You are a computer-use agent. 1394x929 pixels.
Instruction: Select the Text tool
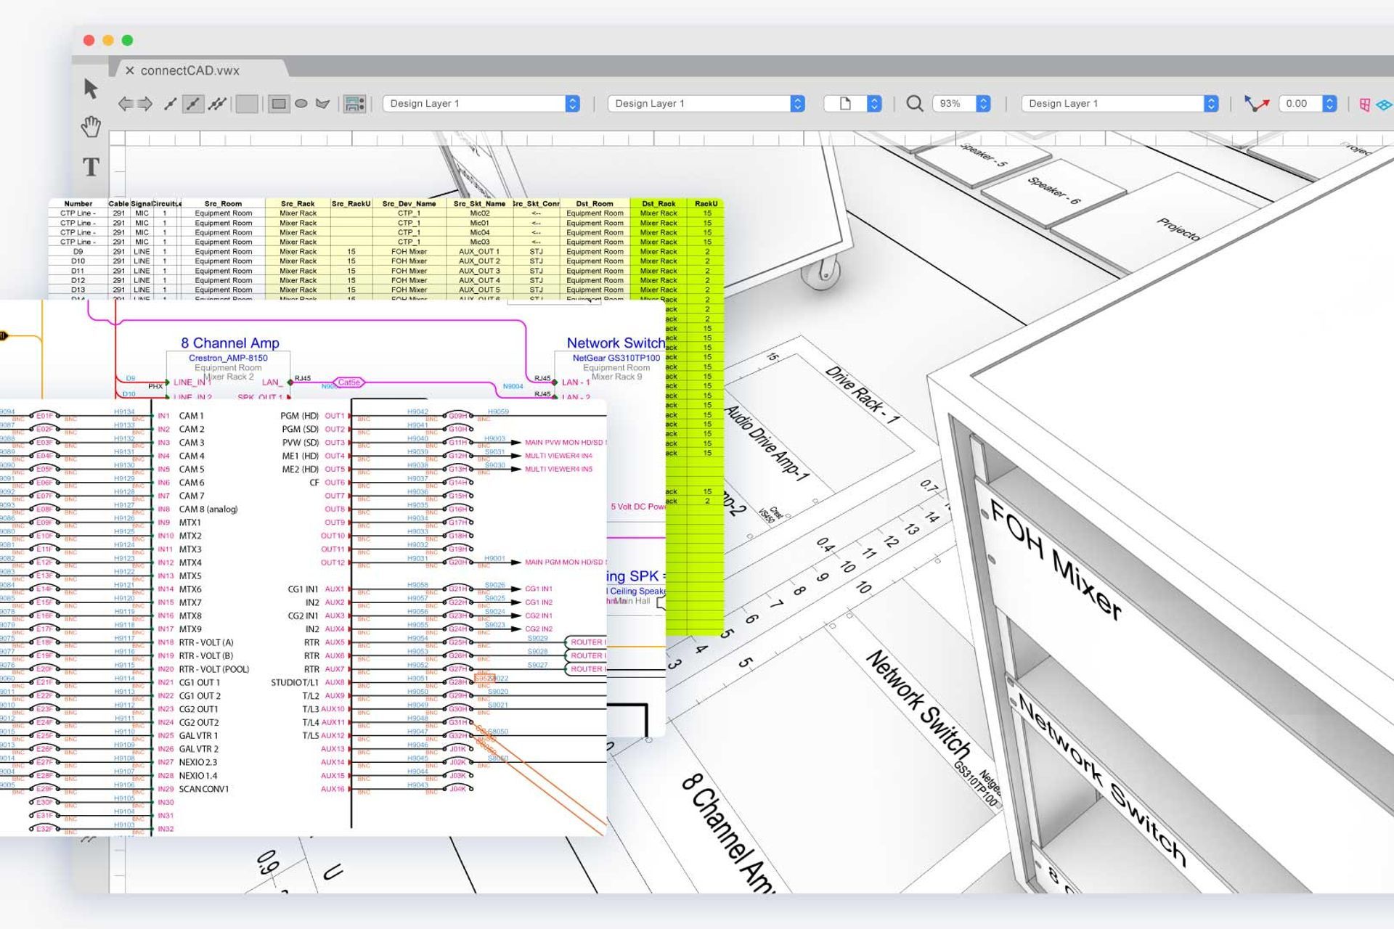coord(91,168)
